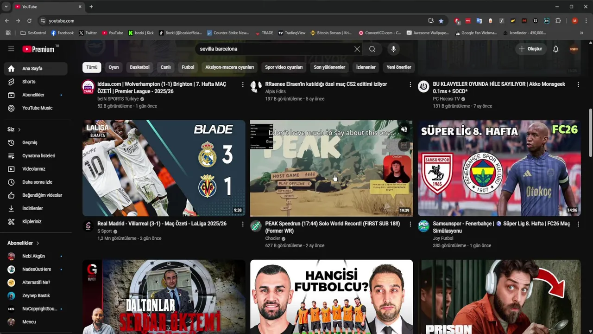This screenshot has width=593, height=334.
Task: Open the Chocler channel avatar
Action: [256, 226]
